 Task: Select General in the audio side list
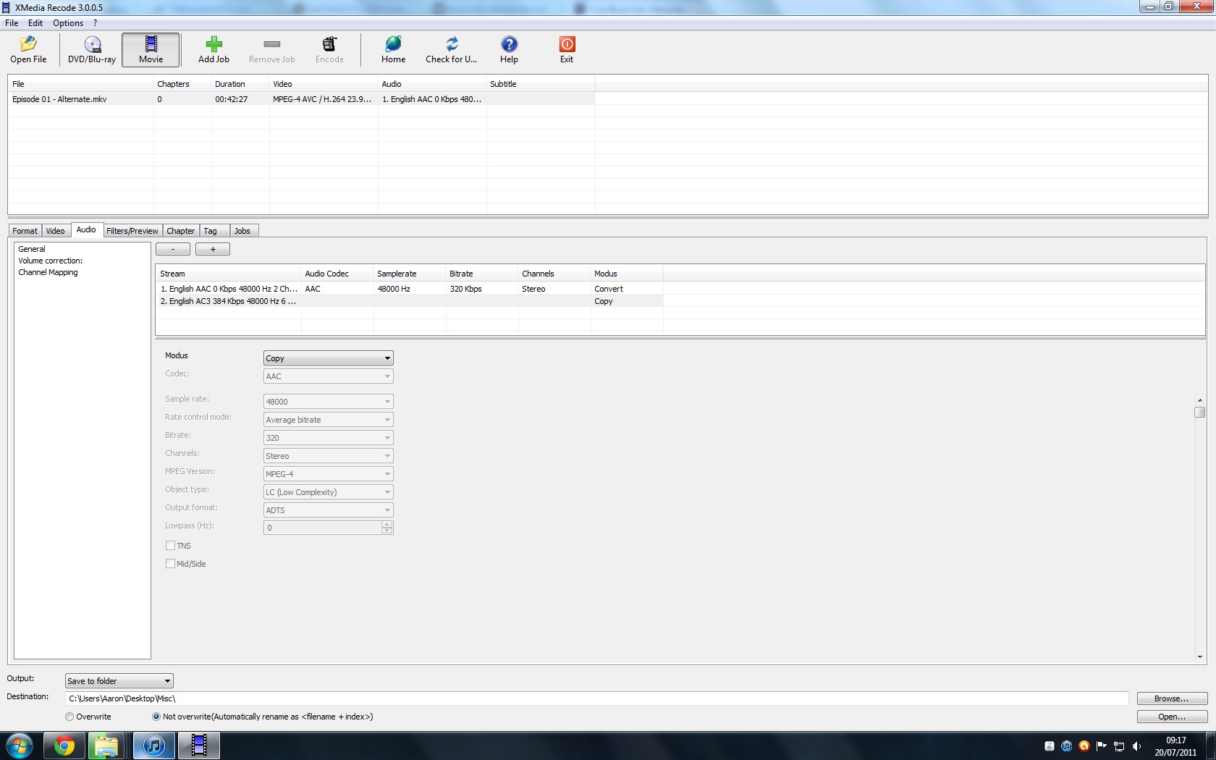[32, 249]
